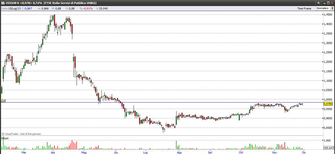Image resolution: width=335 pixels, height=154 pixels.
Task: Minimize the chart window
Action: 324,3
